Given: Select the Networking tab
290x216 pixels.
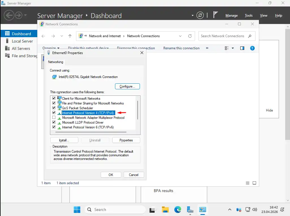Looking at the screenshot, I should pos(55,62).
